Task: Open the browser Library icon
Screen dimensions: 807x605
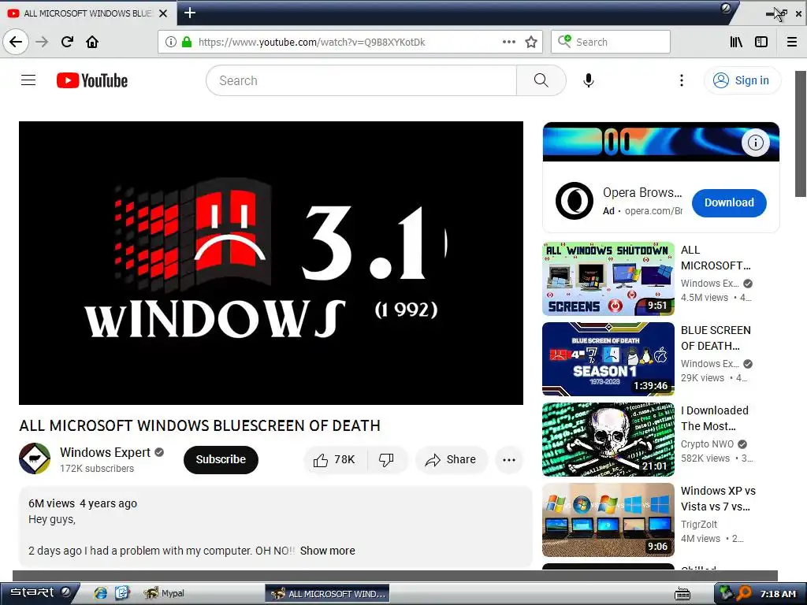Action: (737, 42)
